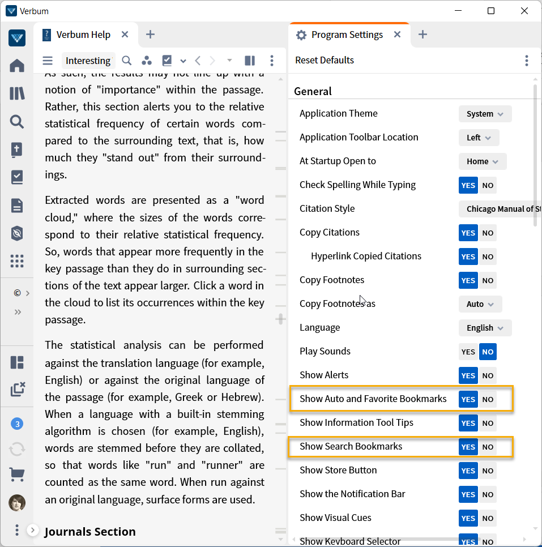Set Show Auto and Favorite Bookmarks to NO
The image size is (542, 547).
(x=488, y=399)
